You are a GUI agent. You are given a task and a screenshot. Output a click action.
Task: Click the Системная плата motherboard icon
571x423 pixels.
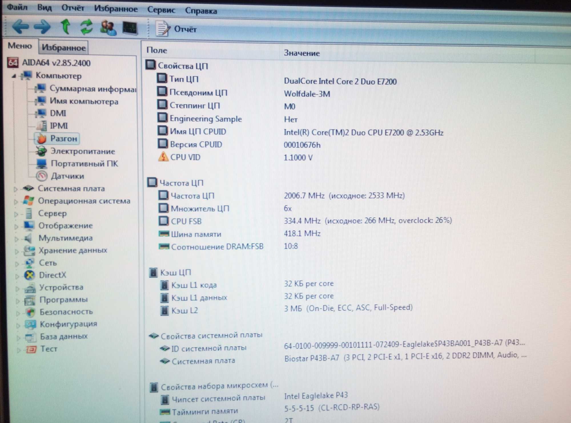click(29, 188)
